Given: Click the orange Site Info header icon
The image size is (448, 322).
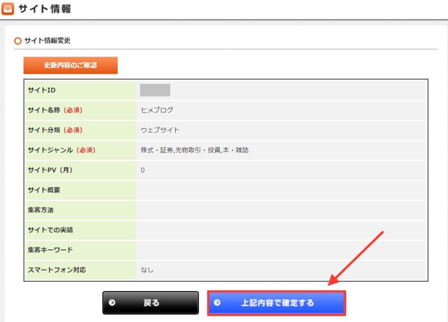Looking at the screenshot, I should point(8,9).
